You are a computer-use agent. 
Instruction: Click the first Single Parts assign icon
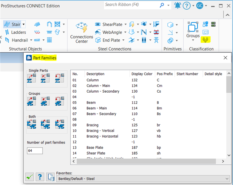[31, 78]
